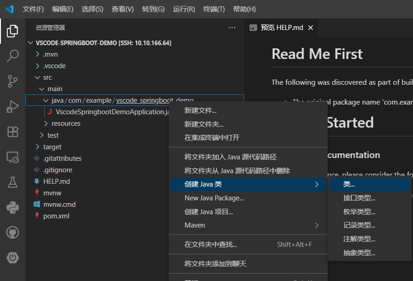Open the 选择(S) menu
Screen dimensions: 413x281
[x=92, y=9]
